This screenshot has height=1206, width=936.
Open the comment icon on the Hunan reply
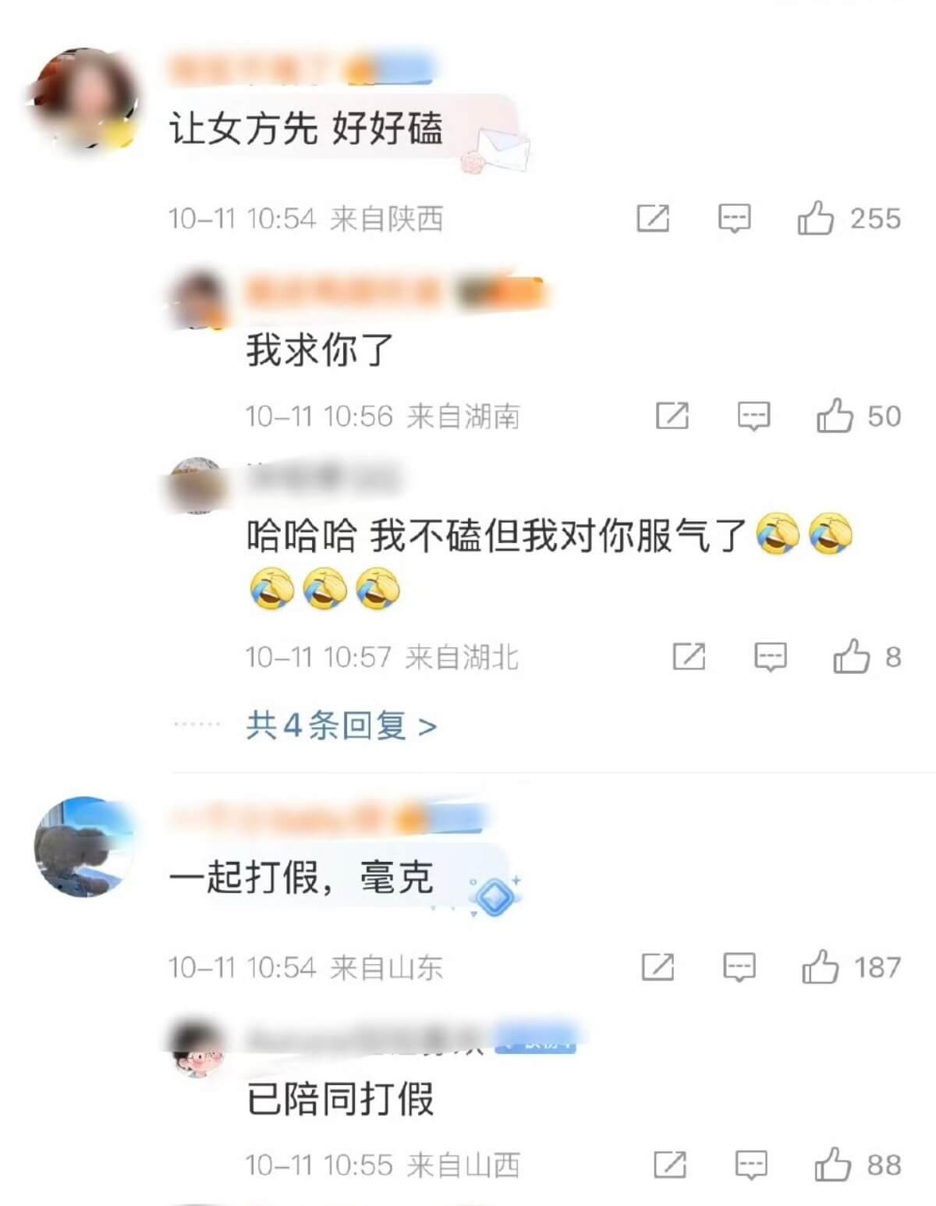(753, 417)
